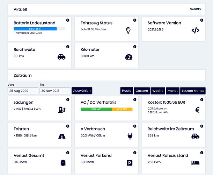213x175 pixels.
Task: Click the Bis date field 30 Nov 2021
Action: [x=55, y=91]
